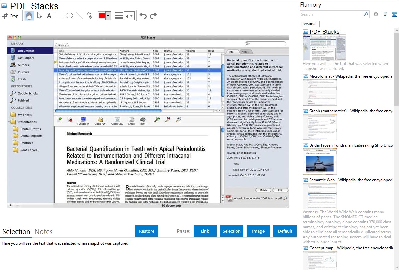This screenshot has height=270, width=399.
Task: Activate the hand pan tool
Action: coord(29,16)
